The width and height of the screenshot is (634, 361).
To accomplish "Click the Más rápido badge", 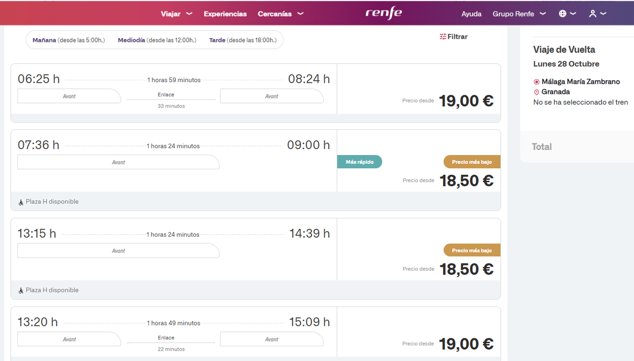I will [360, 162].
